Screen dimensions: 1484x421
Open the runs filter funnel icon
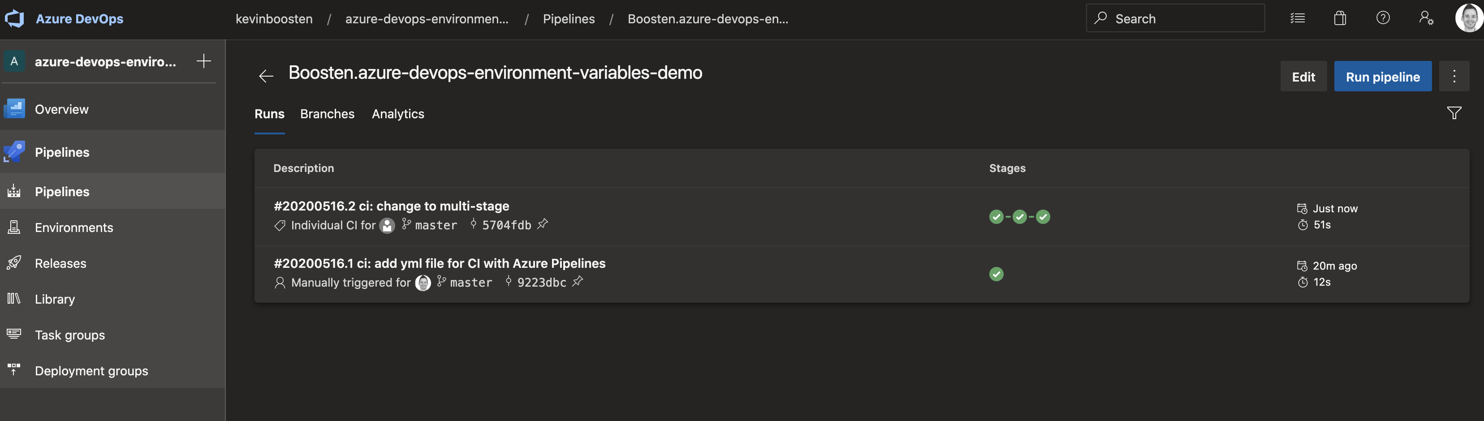click(x=1454, y=113)
